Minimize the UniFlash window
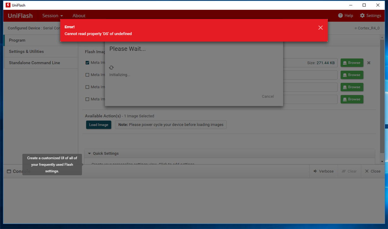388x229 pixels. (x=351, y=5)
